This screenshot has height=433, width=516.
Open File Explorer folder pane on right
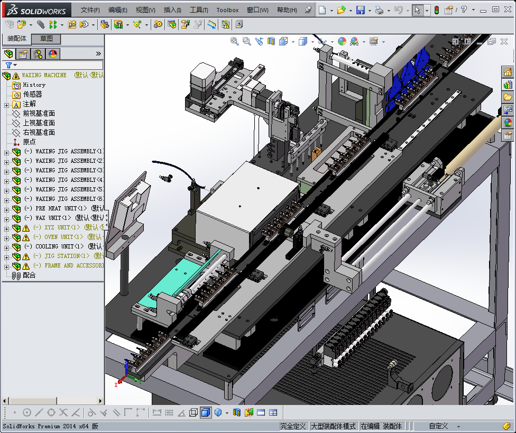tap(508, 97)
